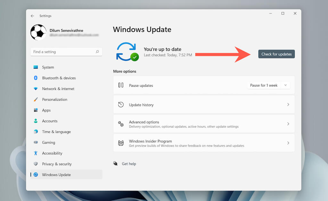Open Advanced options
The height and width of the screenshot is (201, 328).
(x=204, y=124)
